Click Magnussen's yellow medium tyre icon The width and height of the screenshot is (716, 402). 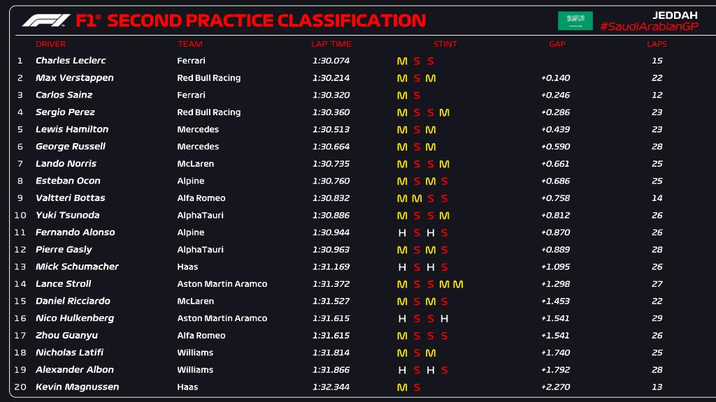tap(402, 387)
